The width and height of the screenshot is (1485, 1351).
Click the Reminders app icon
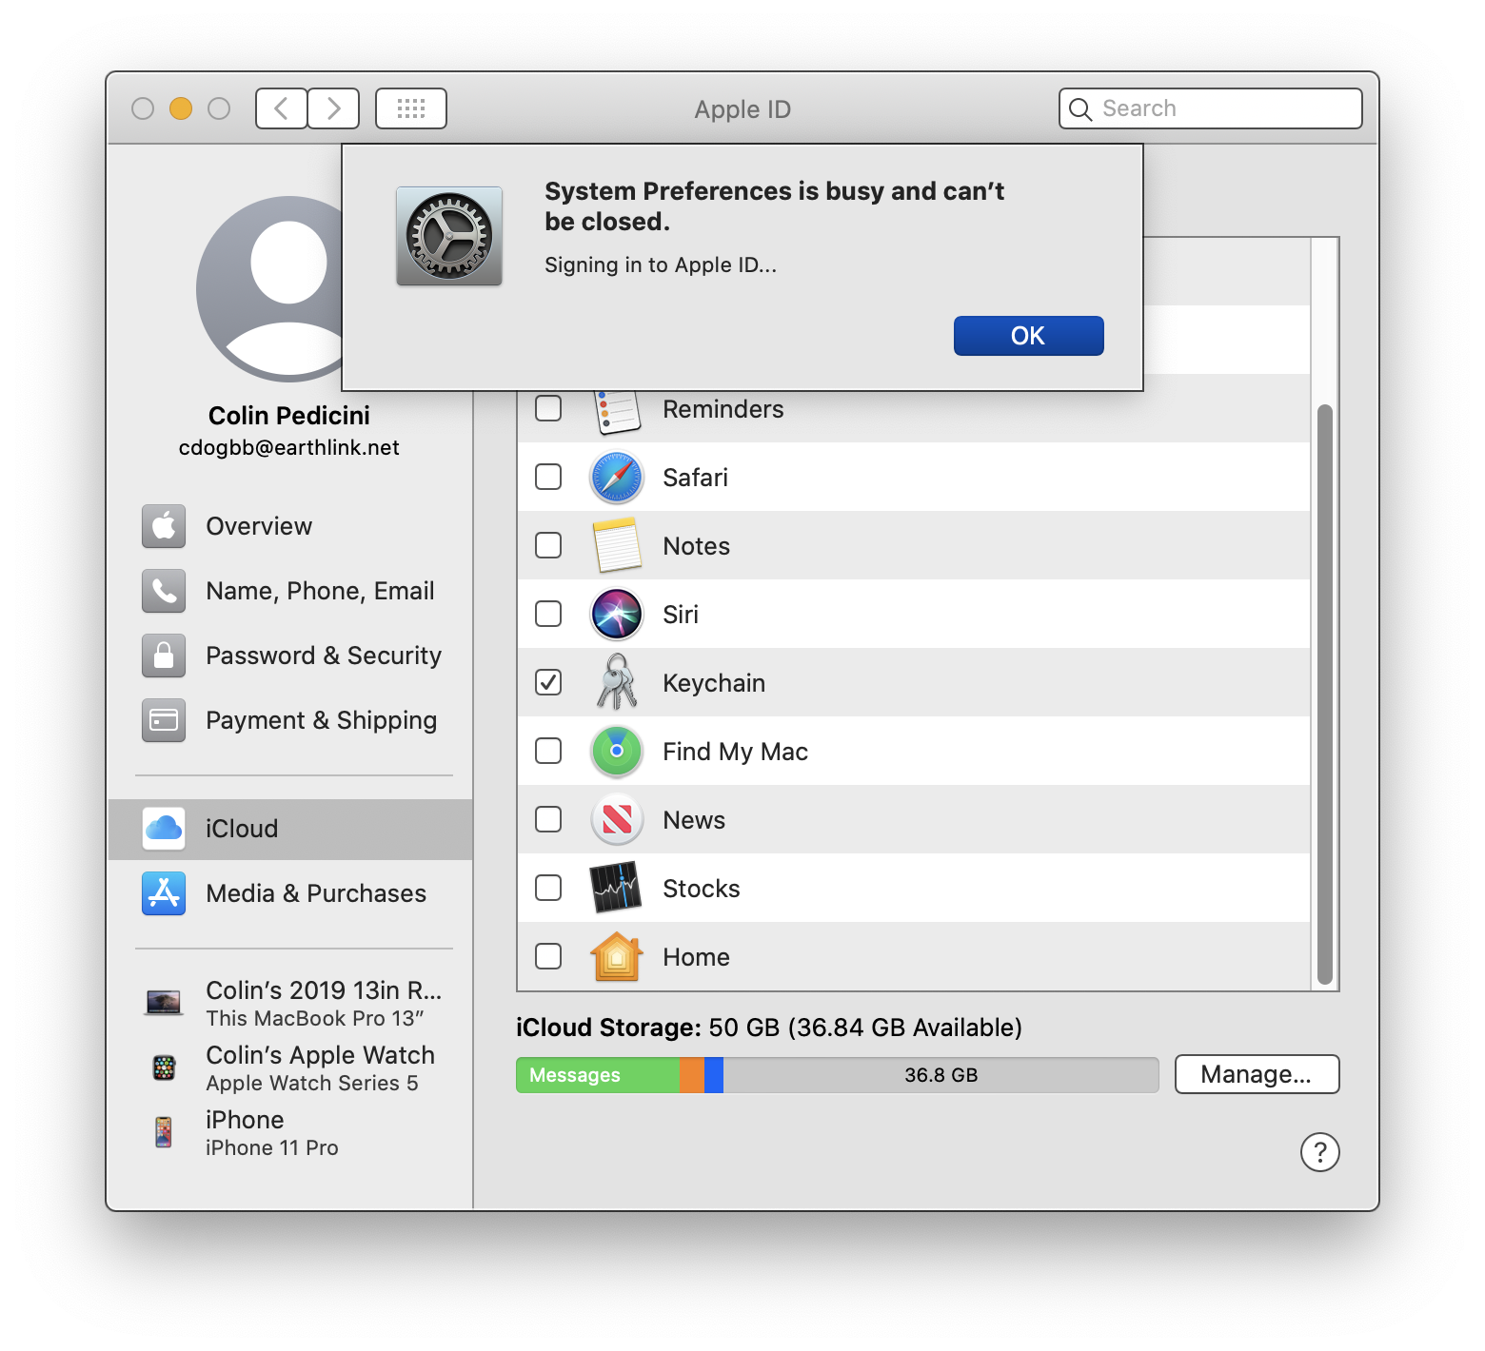(x=617, y=411)
